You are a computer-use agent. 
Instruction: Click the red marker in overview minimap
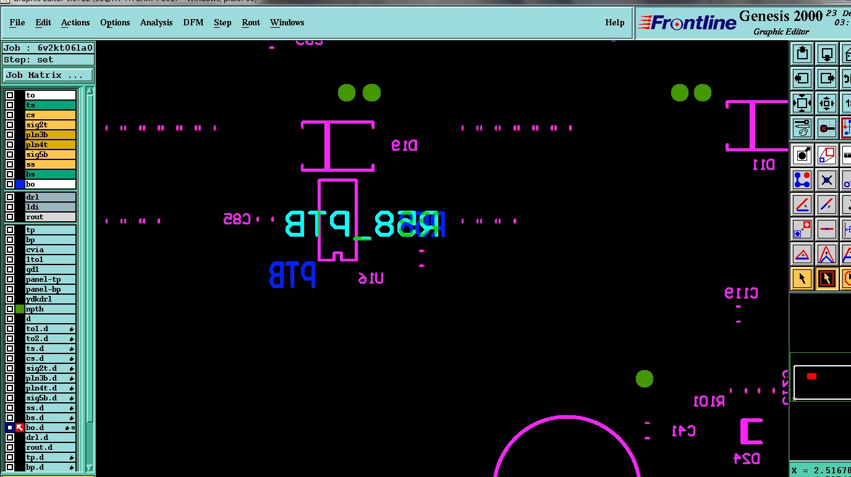pyautogui.click(x=811, y=376)
